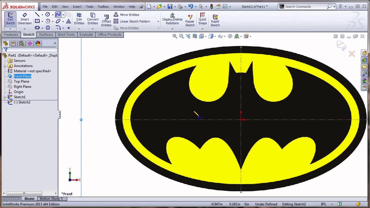The image size is (370, 208).
Task: Open the FeatureManager design tree tab
Action: [x=5, y=43]
